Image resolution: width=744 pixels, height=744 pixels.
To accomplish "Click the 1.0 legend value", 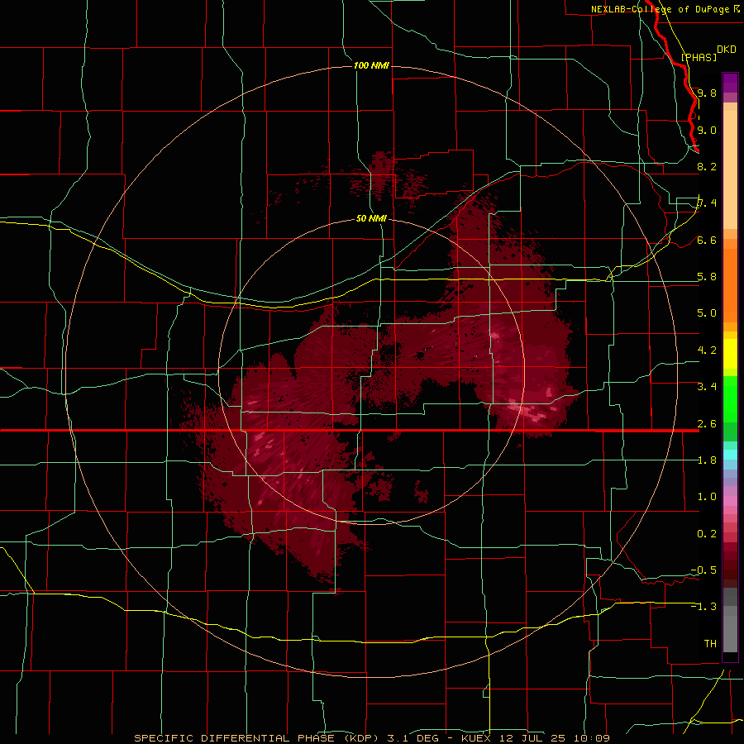I will tap(707, 497).
